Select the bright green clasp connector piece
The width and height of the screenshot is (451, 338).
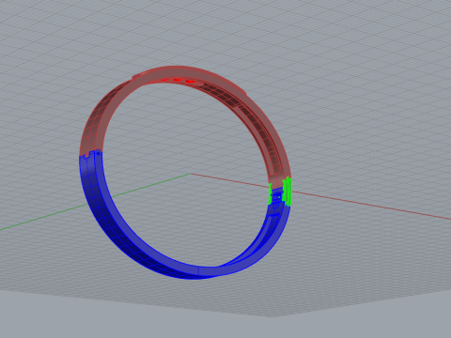(x=287, y=191)
